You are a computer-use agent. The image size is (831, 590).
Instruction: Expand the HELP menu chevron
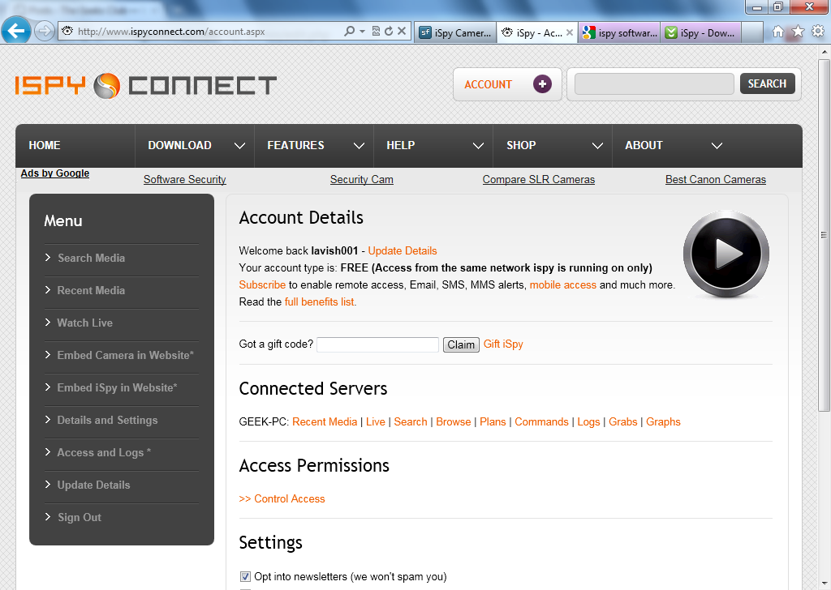click(x=478, y=146)
